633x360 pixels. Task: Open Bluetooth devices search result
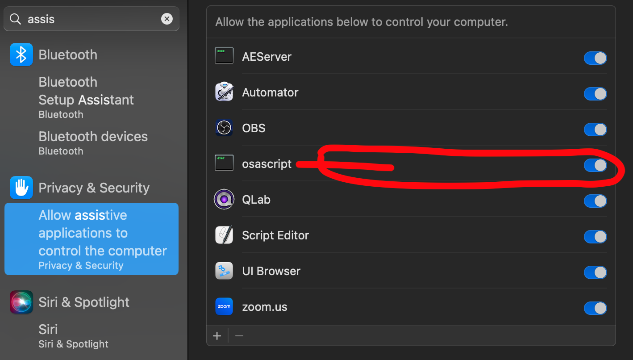point(93,143)
